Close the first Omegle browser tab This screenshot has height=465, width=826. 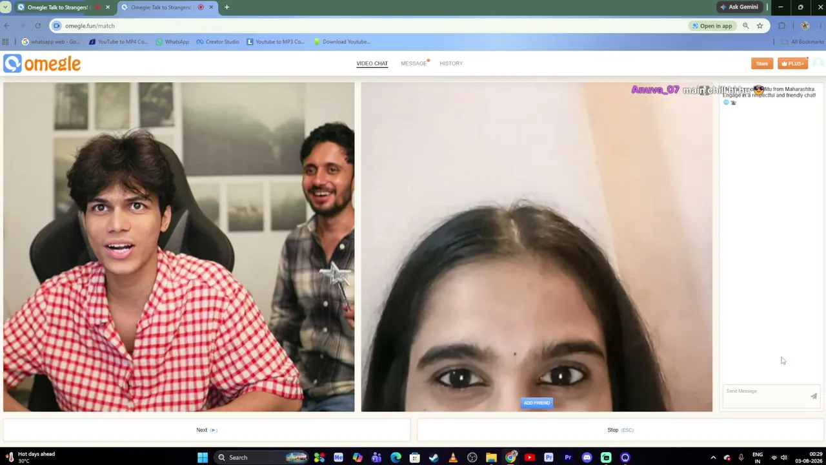coord(108,7)
